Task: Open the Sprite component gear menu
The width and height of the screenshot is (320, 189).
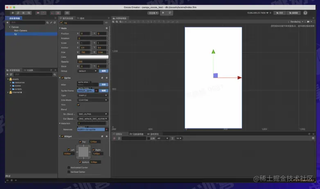Action: tap(106, 78)
